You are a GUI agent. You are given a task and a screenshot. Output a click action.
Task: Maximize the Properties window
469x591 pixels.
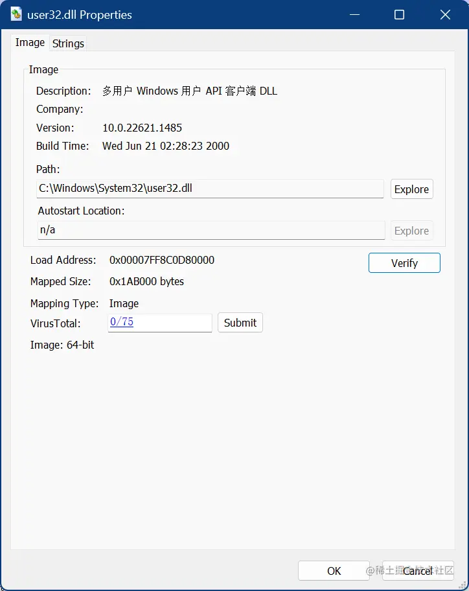(x=399, y=15)
